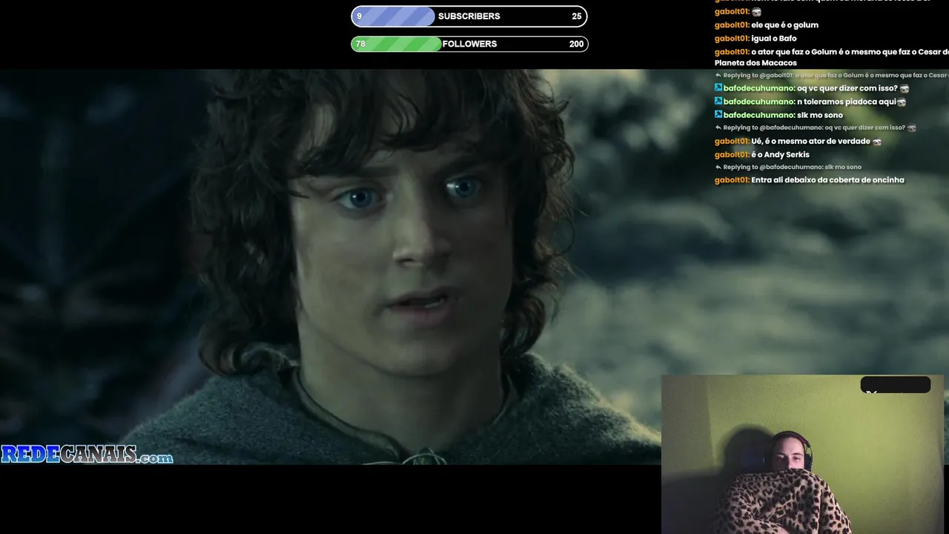This screenshot has height=534, width=949.
Task: Click gabolt01 name on 'é o Andy Serkis'
Action: coord(732,154)
